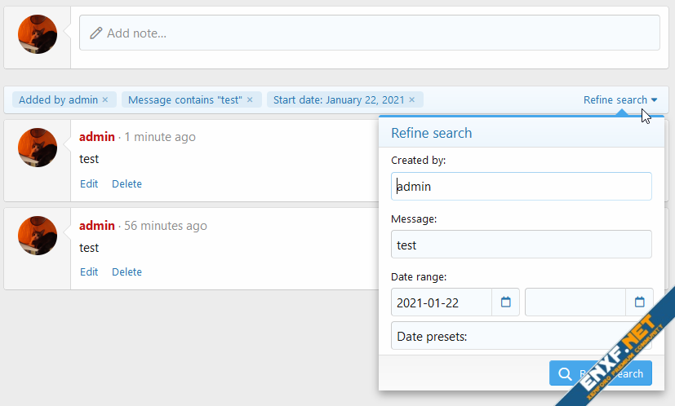Click the magnifier icon on search button
Screen dimensions: 675x406
(x=564, y=374)
